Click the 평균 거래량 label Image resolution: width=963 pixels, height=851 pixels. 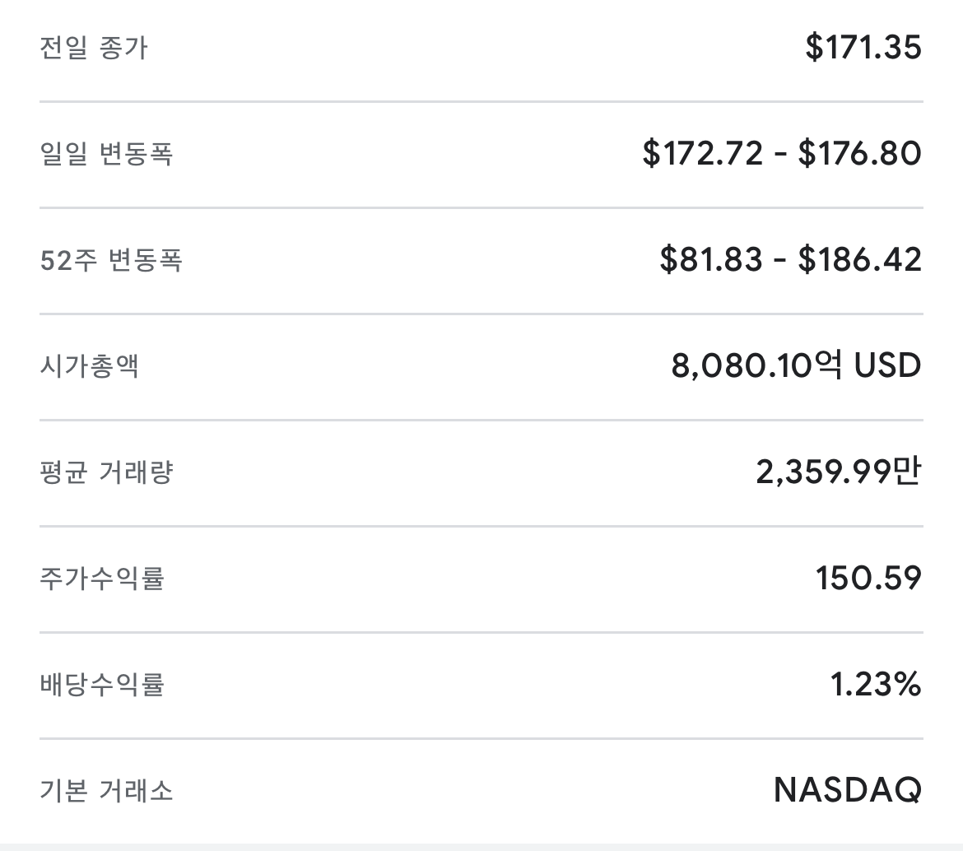tap(106, 472)
